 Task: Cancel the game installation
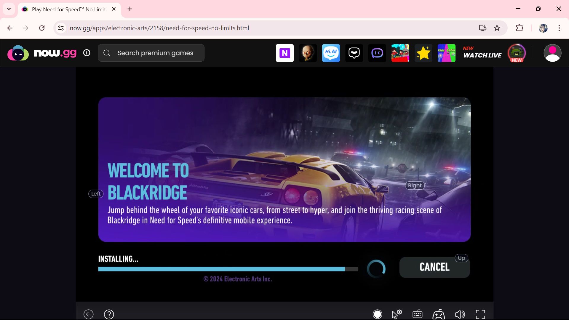point(434,267)
